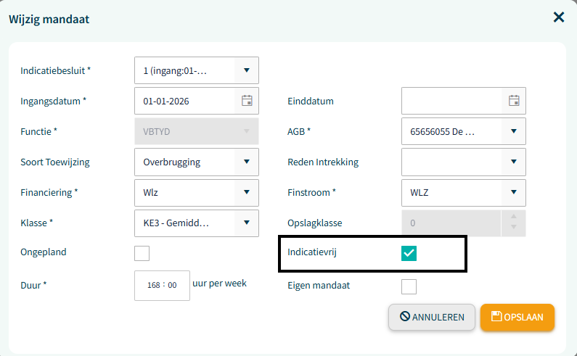Expand the Financiering dropdown
This screenshot has width=577, height=356.
point(247,192)
